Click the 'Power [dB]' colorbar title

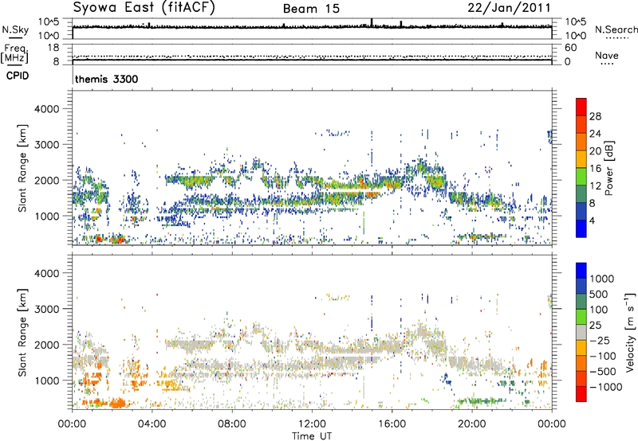click(608, 168)
